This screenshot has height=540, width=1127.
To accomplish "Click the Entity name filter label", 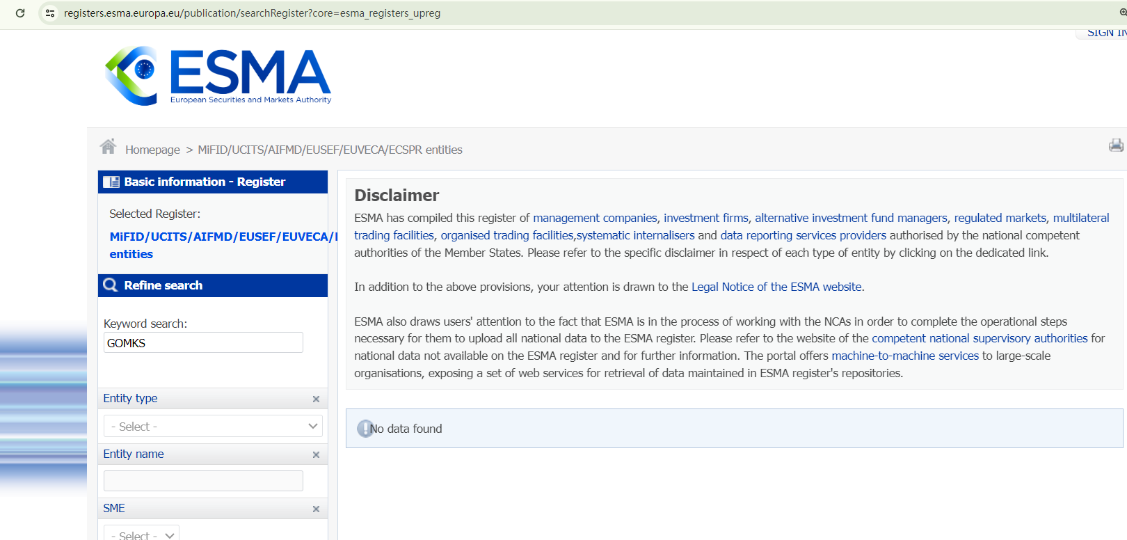I will (x=134, y=454).
